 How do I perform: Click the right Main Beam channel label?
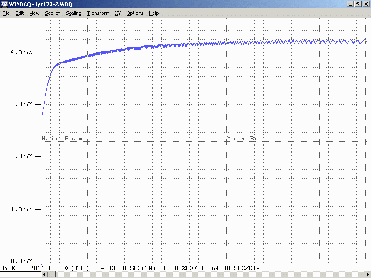(247, 139)
